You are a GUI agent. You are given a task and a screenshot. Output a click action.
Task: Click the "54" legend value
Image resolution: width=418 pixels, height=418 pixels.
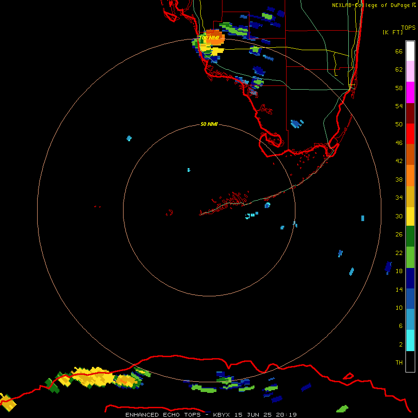(399, 106)
